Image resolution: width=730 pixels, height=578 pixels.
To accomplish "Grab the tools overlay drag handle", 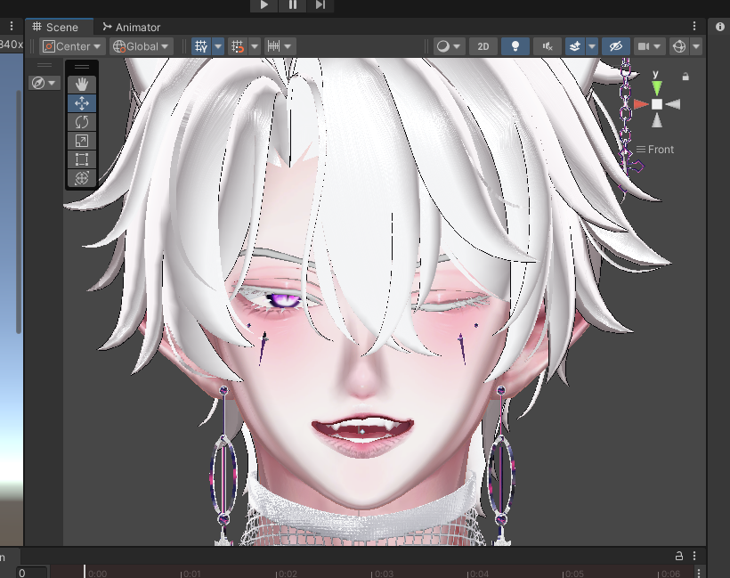I will point(82,67).
